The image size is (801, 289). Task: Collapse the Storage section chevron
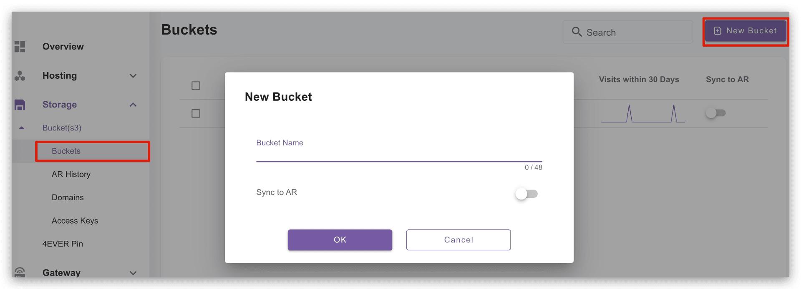[133, 105]
